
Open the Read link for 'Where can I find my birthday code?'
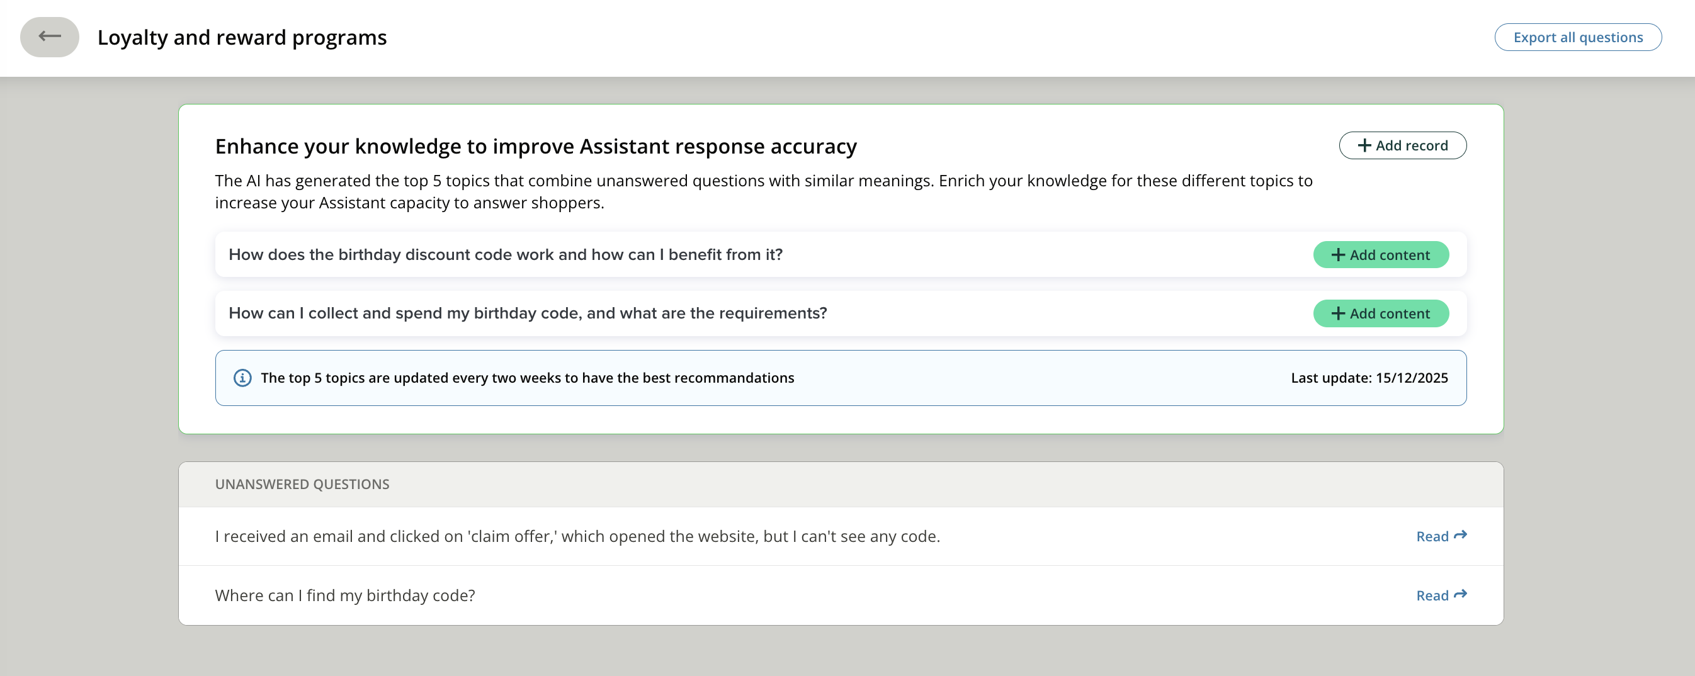(1432, 596)
